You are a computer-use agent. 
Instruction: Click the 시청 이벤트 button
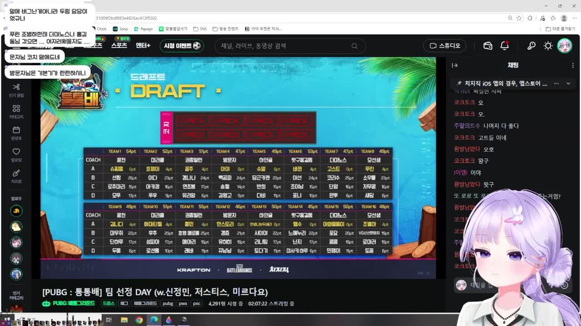coord(182,46)
